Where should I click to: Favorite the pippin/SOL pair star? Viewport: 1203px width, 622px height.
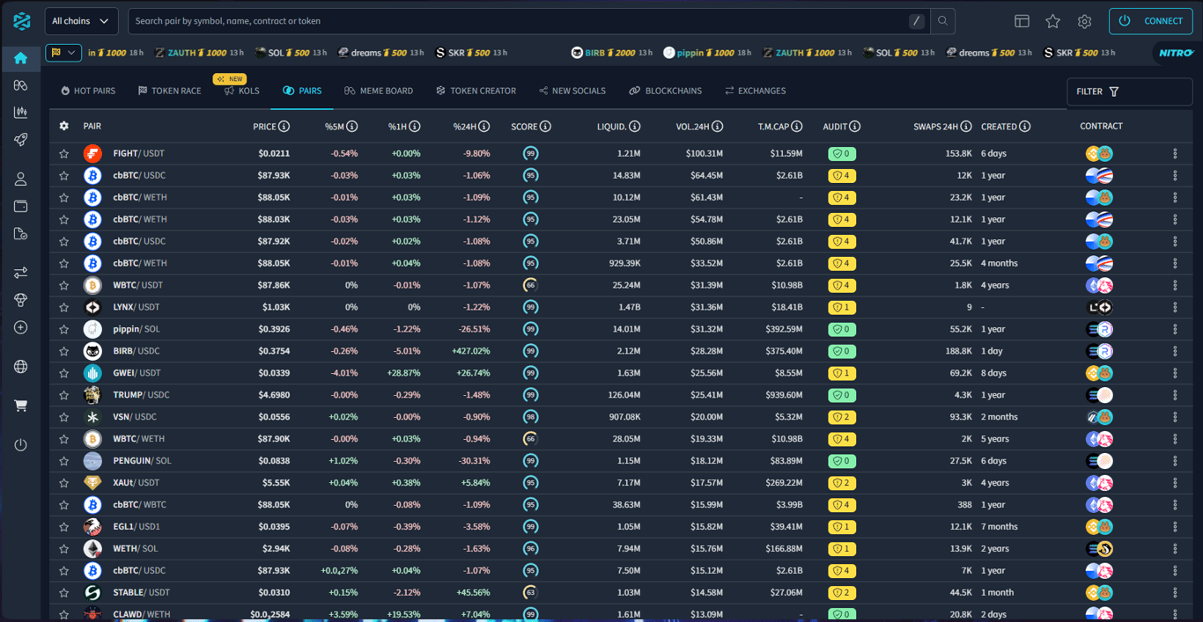pyautogui.click(x=63, y=329)
